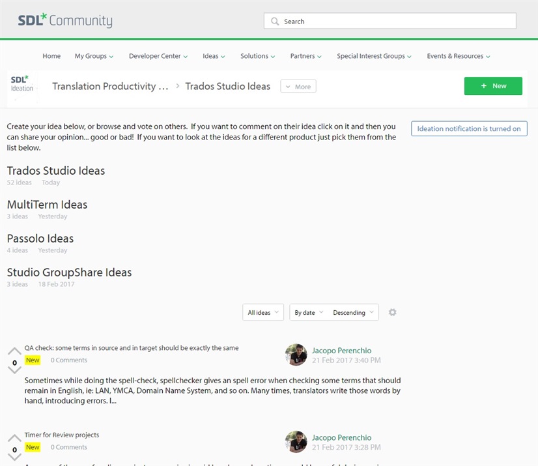The height and width of the screenshot is (466, 538).
Task: Open the Trados Studio Ideas category
Action: [x=56, y=171]
